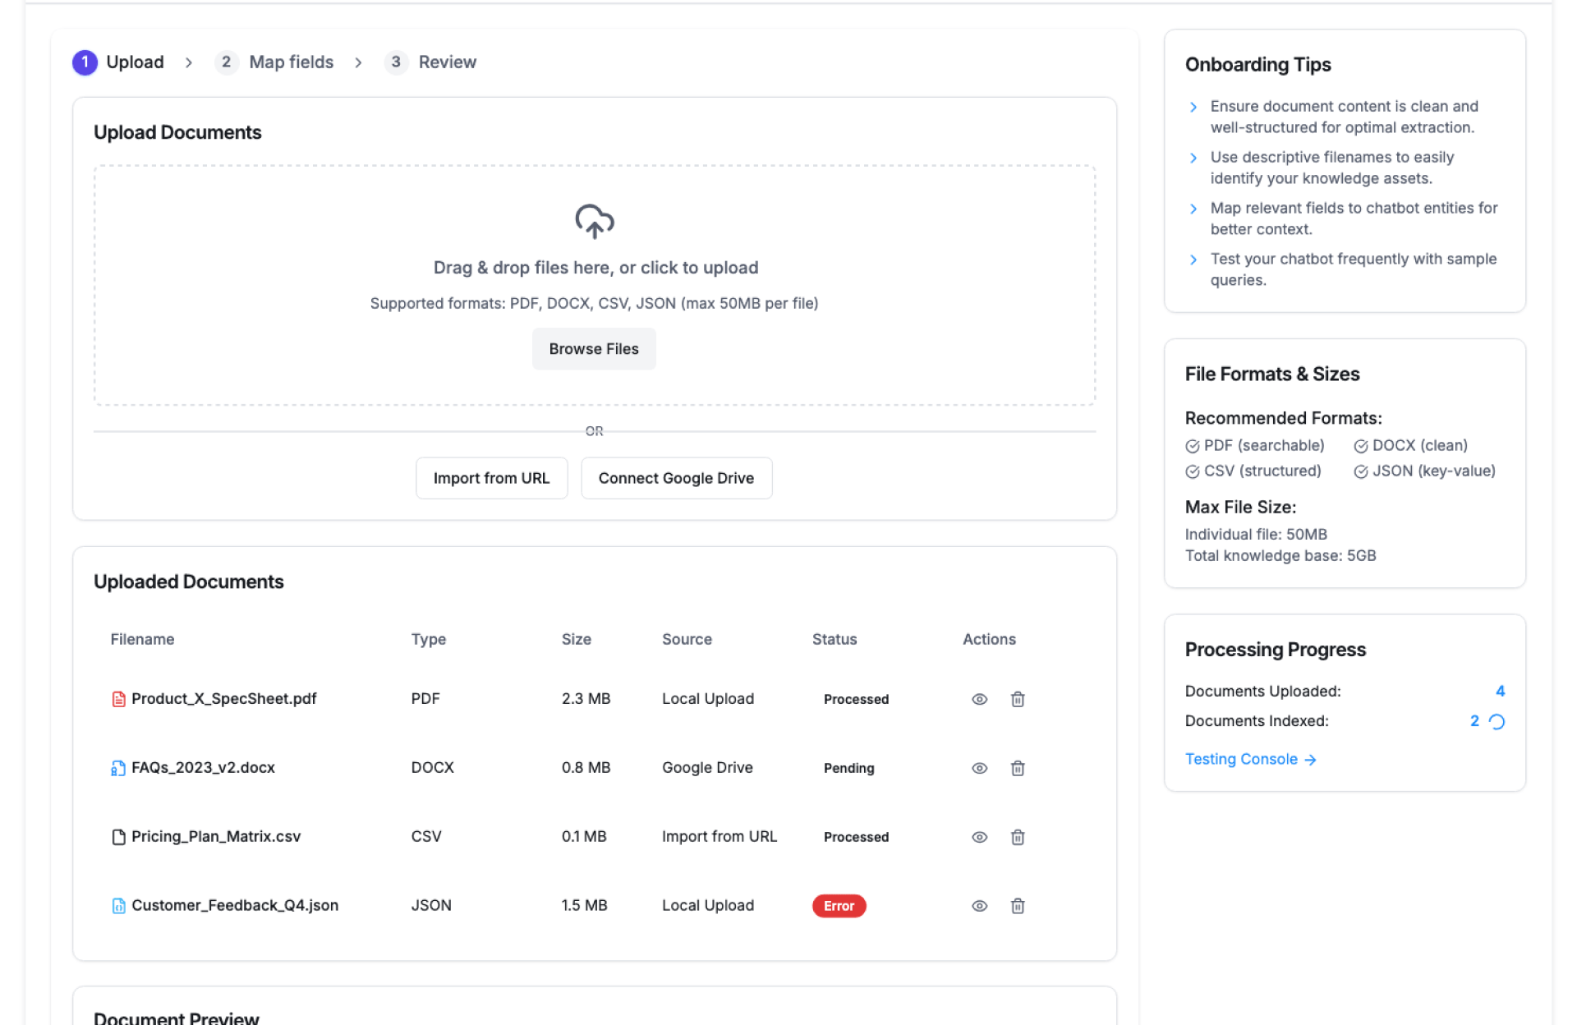
Task: View FAQs_2023_v2.docx using eye icon
Action: tap(979, 768)
